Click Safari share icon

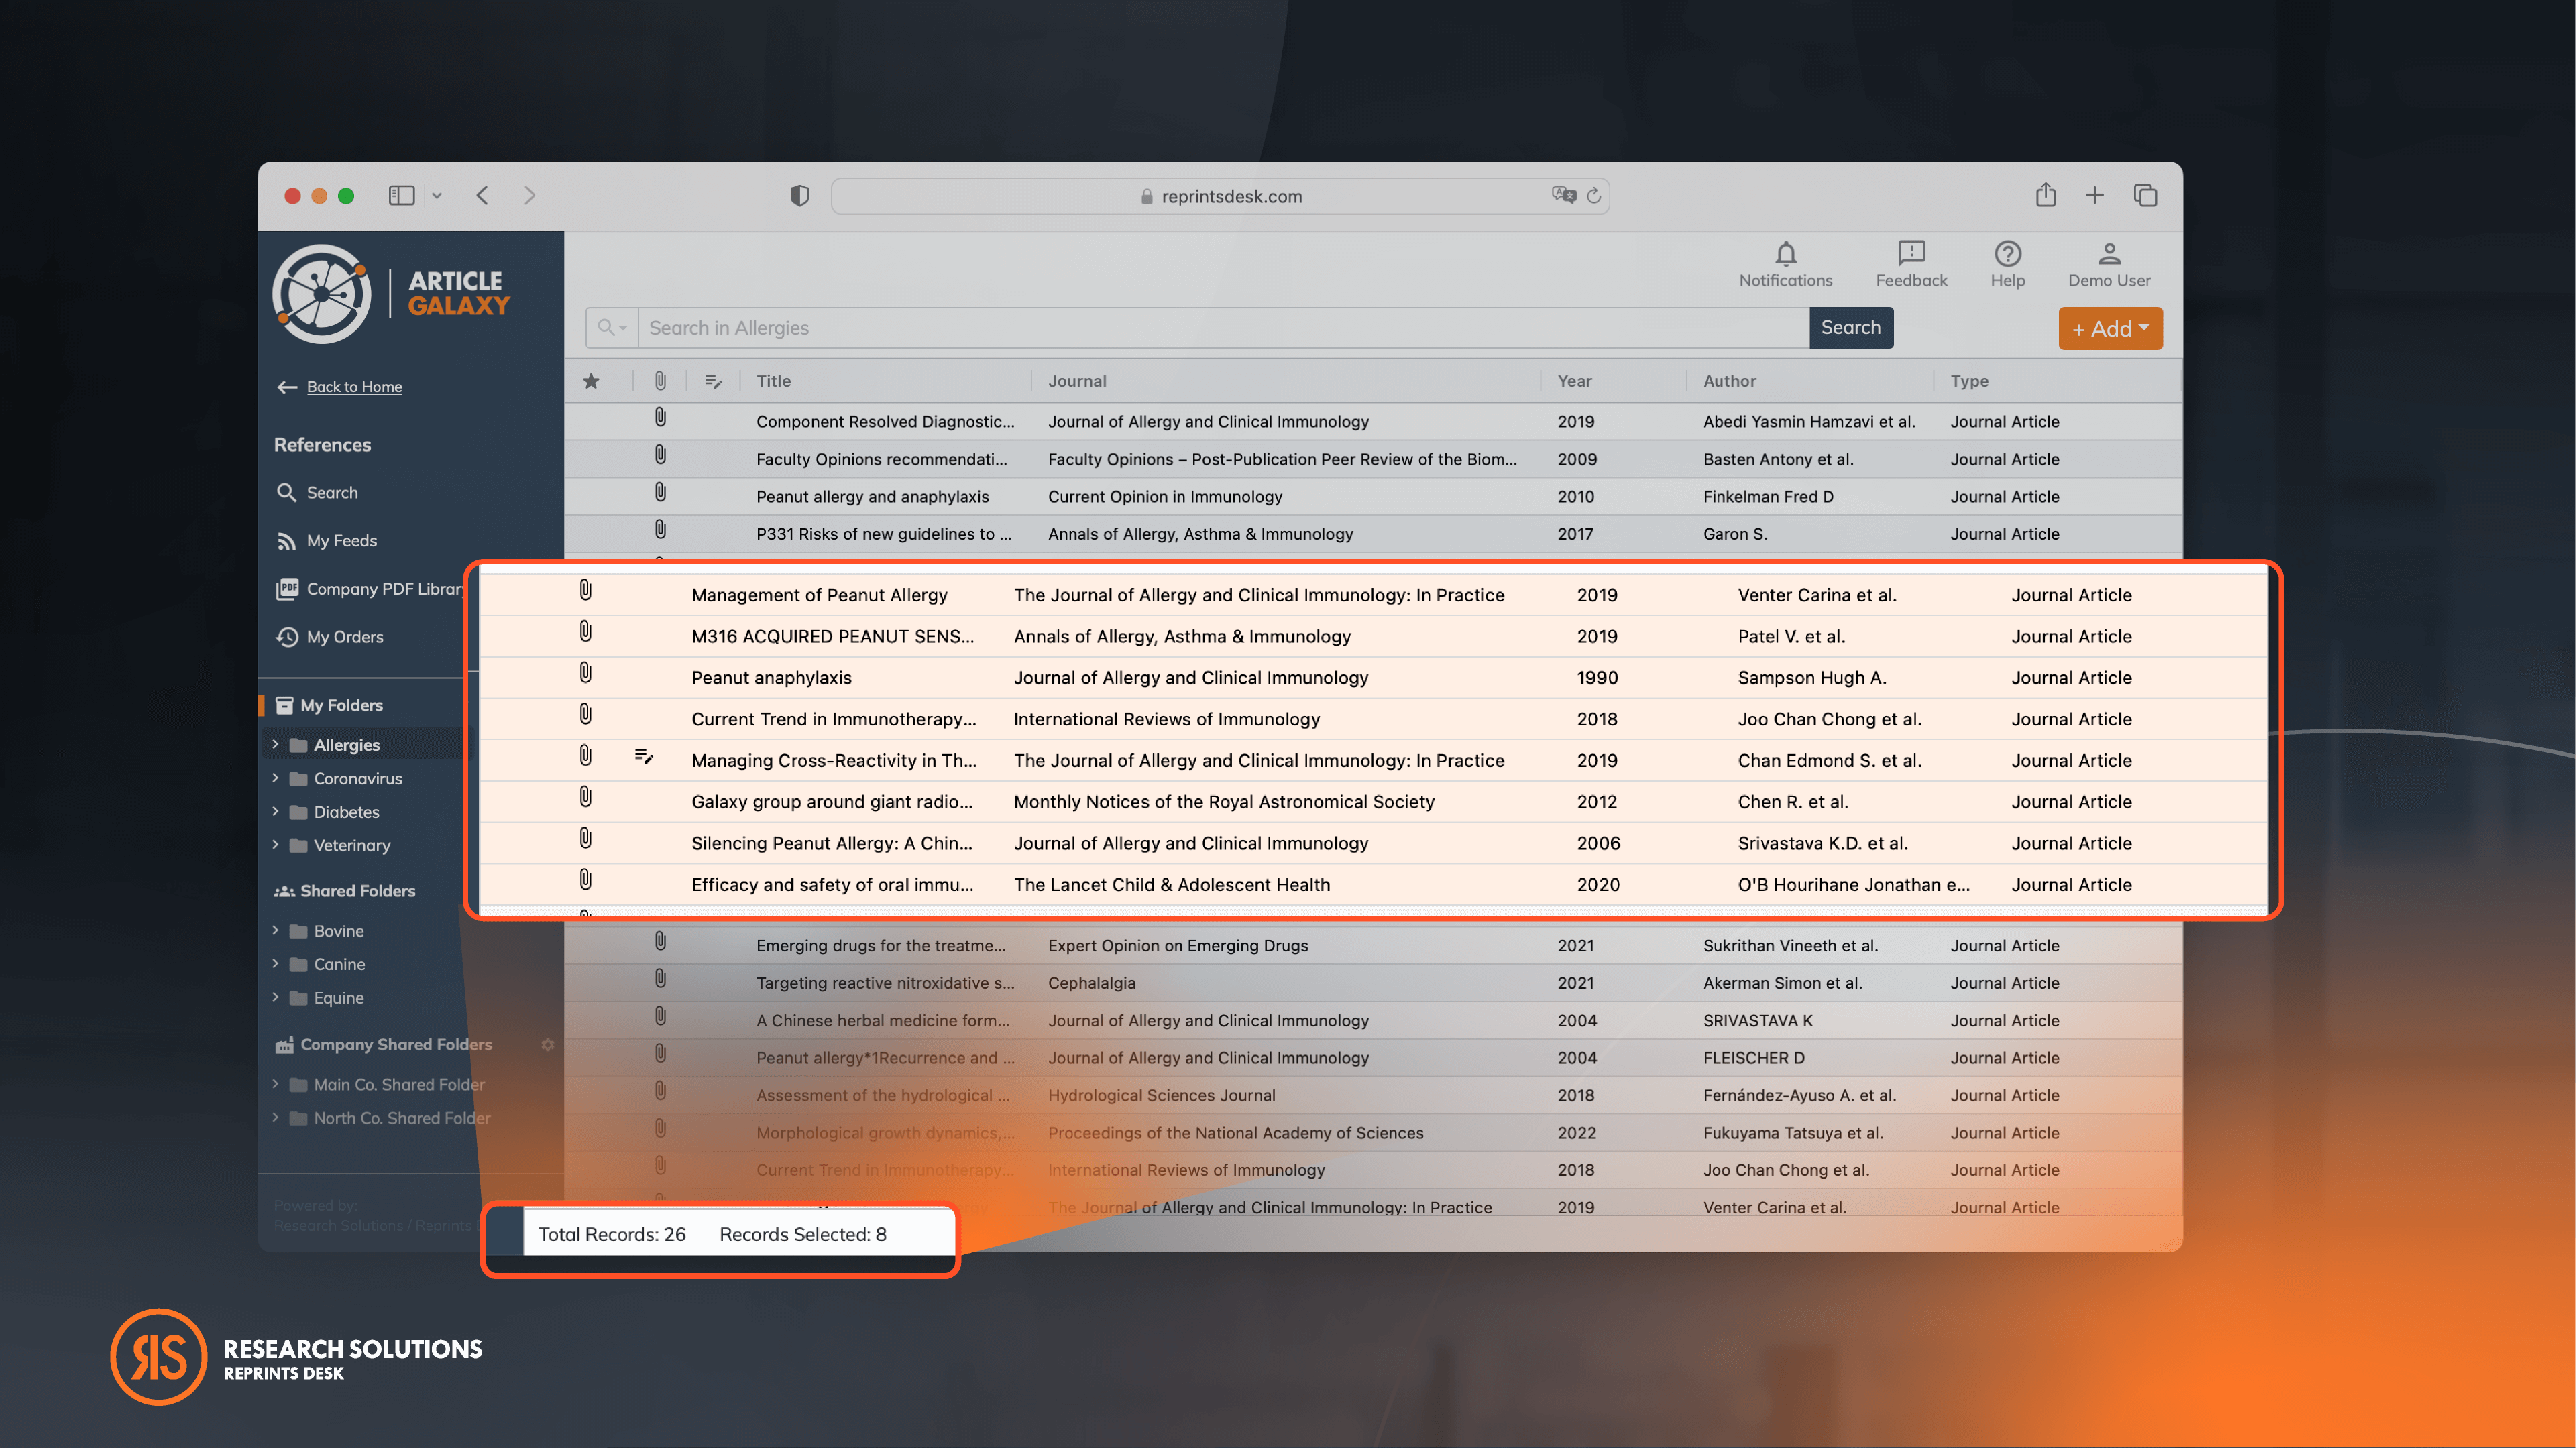click(x=2045, y=195)
